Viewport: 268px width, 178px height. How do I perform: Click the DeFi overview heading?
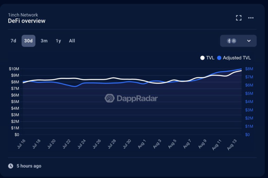click(x=27, y=21)
